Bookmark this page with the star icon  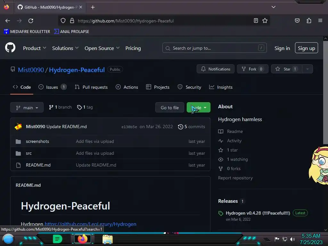click(x=265, y=20)
